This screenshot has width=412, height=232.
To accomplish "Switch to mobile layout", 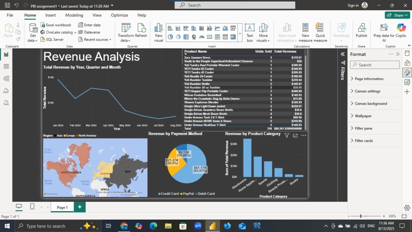I will [x=32, y=207].
